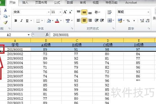This screenshot has width=156, height=104.
Task: Open the font name dropdown showing 宋体
Action: point(49,12)
